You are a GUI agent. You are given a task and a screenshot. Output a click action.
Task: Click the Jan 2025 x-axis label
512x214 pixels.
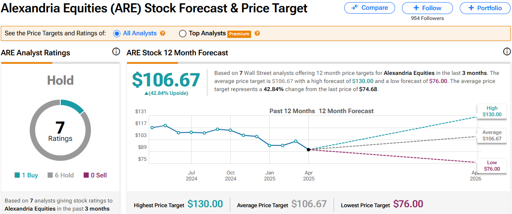(x=270, y=176)
